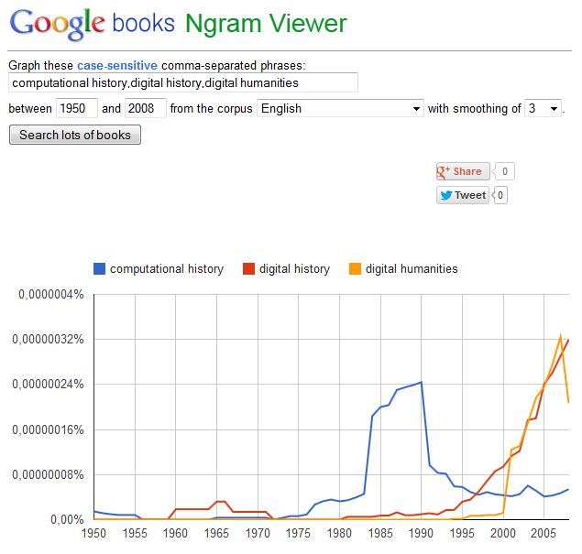Click the Tweet count bubble
Screen dimensions: 582x554
(500, 195)
